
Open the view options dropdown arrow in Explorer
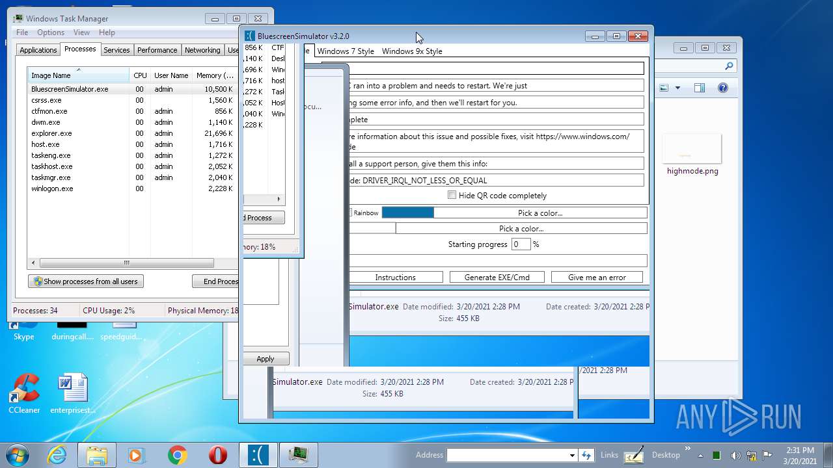[x=677, y=88]
